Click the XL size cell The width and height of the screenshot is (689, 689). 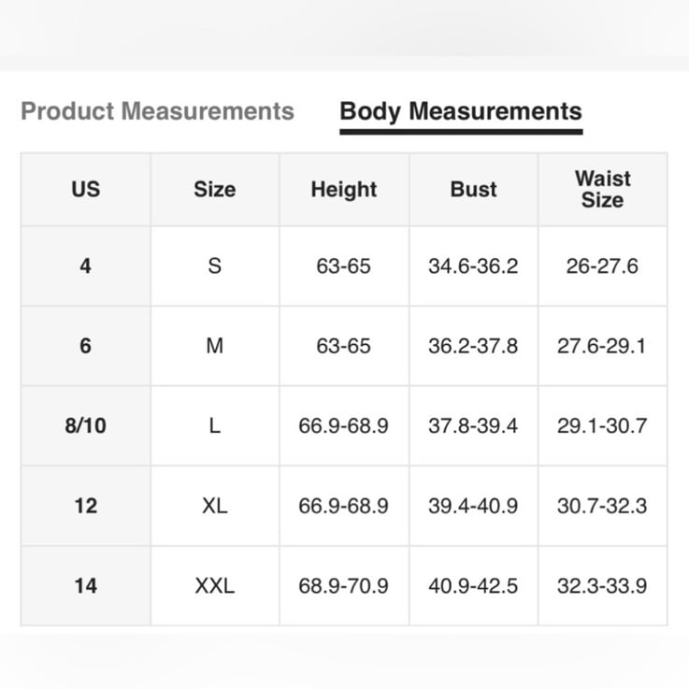point(215,506)
